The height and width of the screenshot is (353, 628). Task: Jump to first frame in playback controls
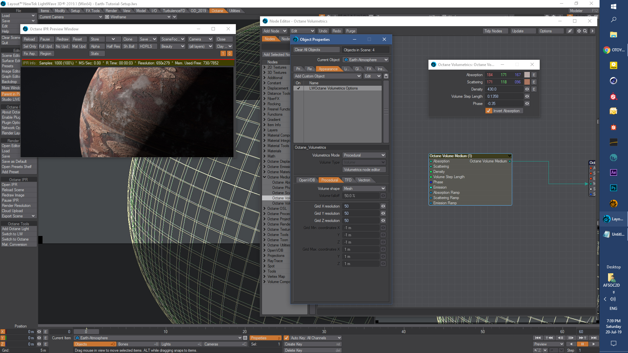538,338
